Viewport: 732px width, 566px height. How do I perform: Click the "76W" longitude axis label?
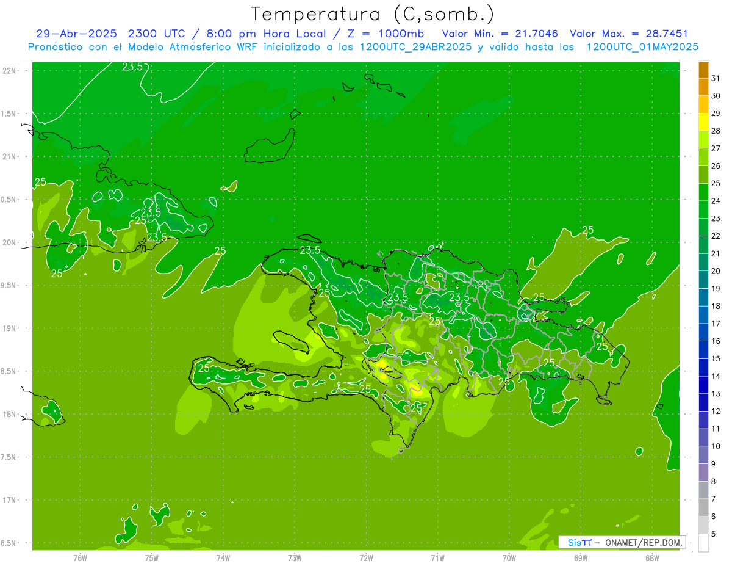[x=80, y=557]
